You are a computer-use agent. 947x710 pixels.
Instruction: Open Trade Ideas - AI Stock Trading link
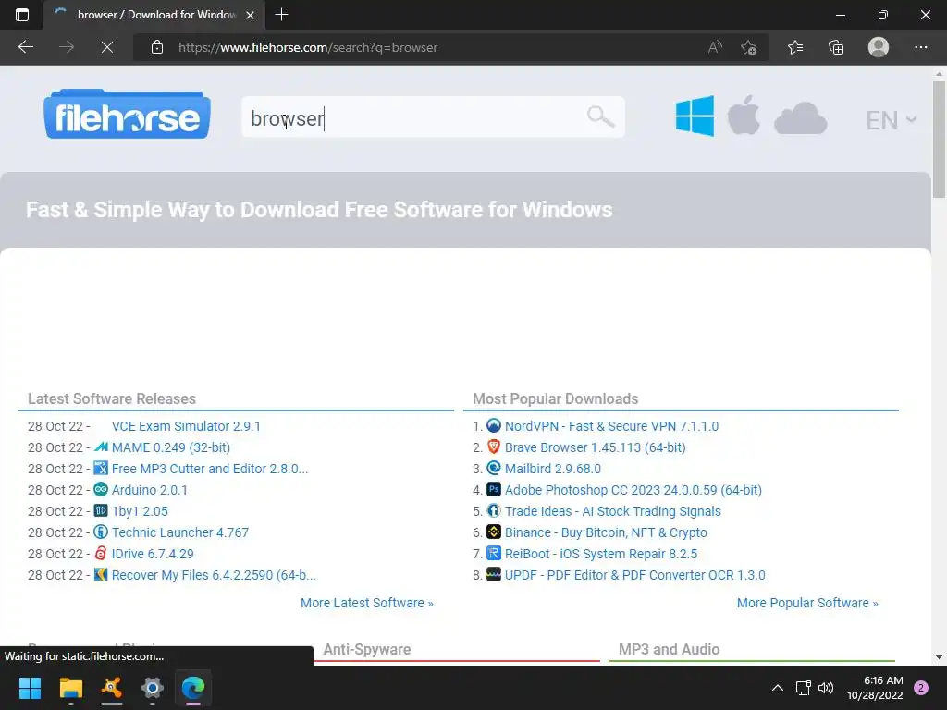coord(613,511)
